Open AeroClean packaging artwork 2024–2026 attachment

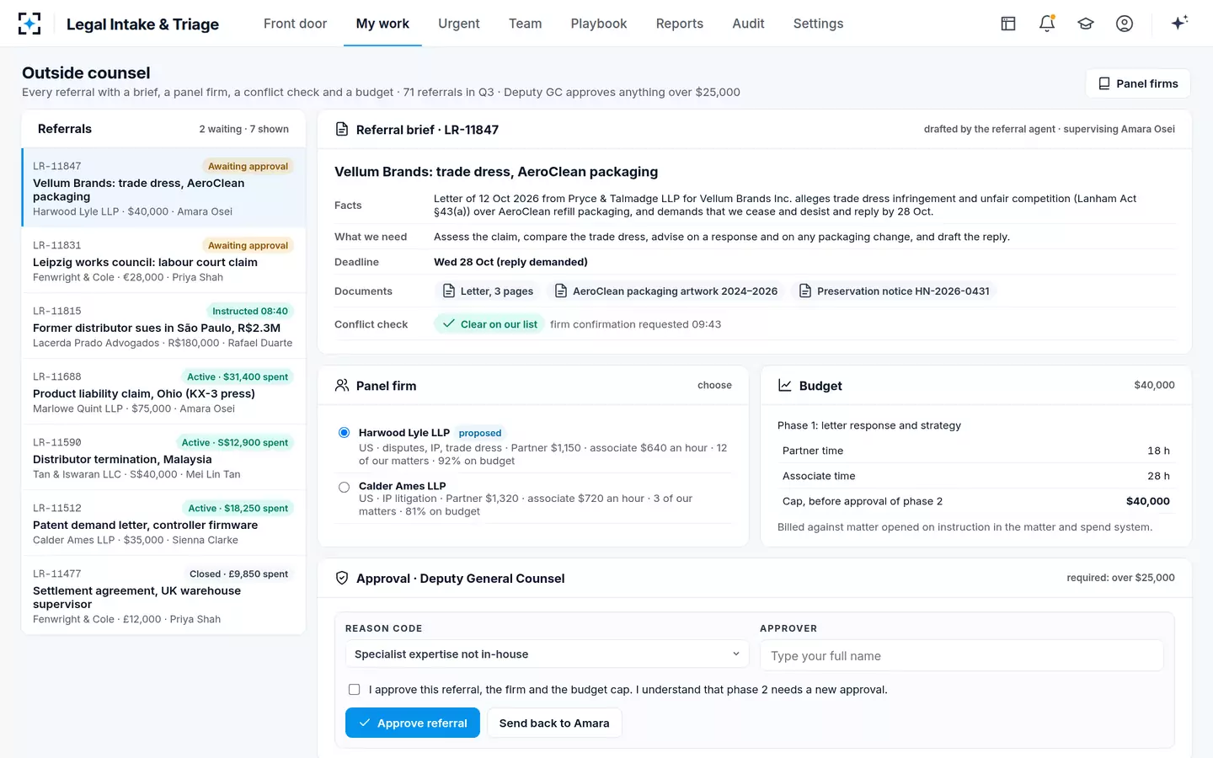tap(666, 291)
